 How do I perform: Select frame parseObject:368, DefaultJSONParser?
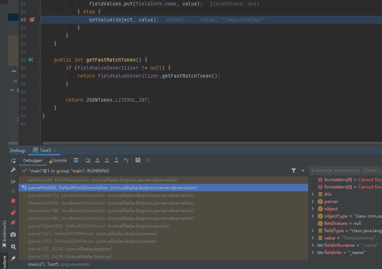point(163,226)
